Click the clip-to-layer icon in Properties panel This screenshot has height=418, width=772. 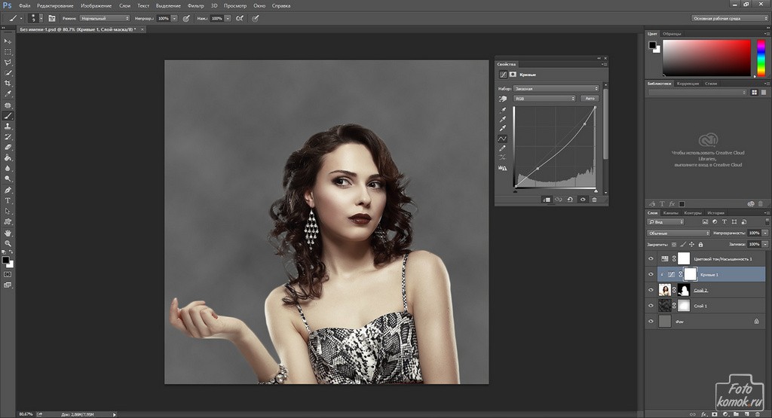click(x=545, y=200)
